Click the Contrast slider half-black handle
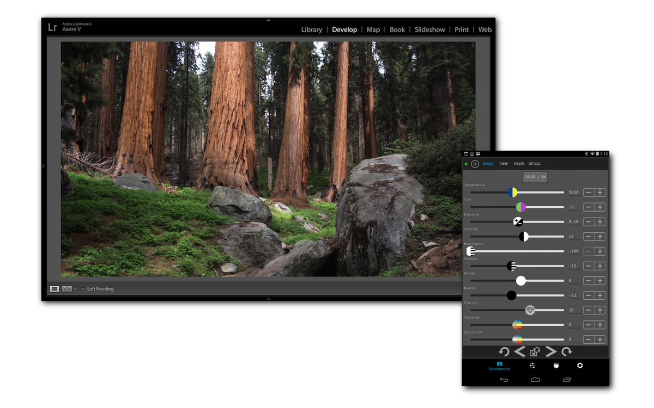 (x=524, y=236)
